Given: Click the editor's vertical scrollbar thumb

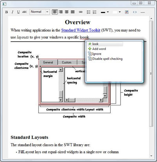Looking at the screenshot, I should point(151,74).
